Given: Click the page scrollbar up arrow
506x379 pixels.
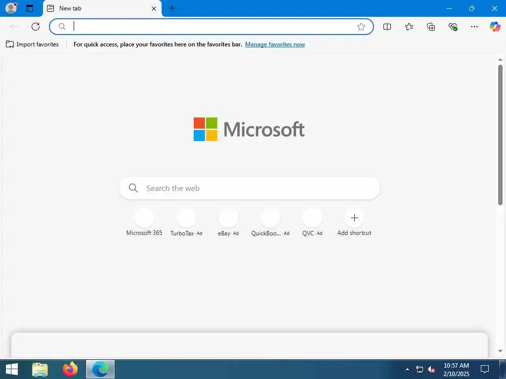Looking at the screenshot, I should tap(500, 59).
